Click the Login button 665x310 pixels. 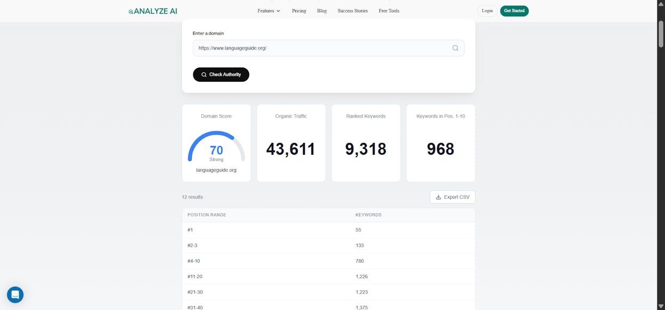click(487, 11)
